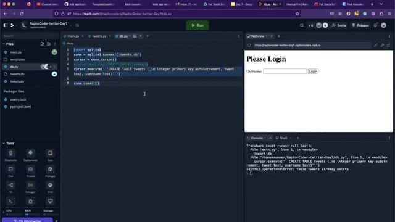Click the Username field in the Webview login page
Screen dimensions: 395x222
285,72
